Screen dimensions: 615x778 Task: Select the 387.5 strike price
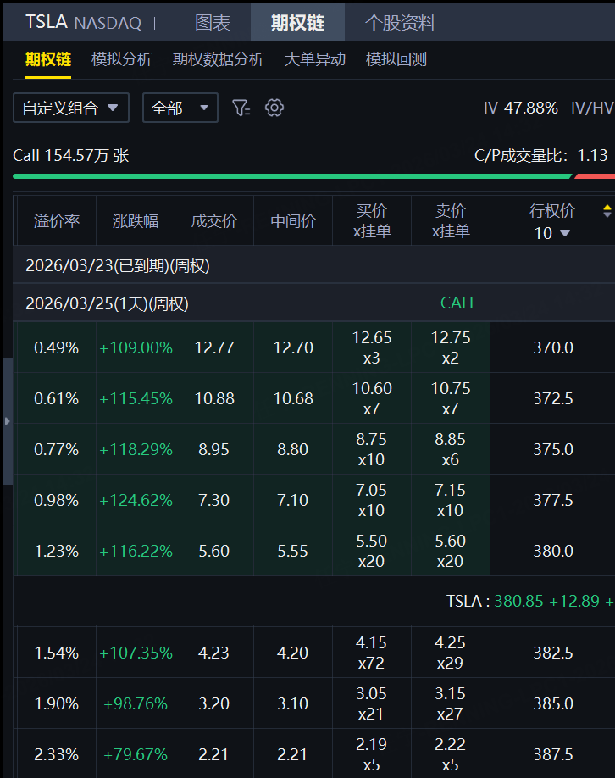pyautogui.click(x=553, y=754)
